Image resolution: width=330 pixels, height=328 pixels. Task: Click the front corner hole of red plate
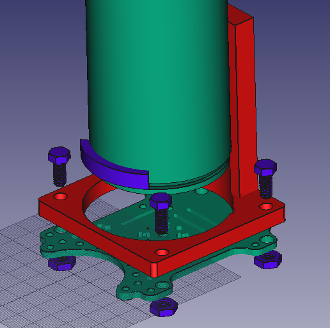coord(162,252)
